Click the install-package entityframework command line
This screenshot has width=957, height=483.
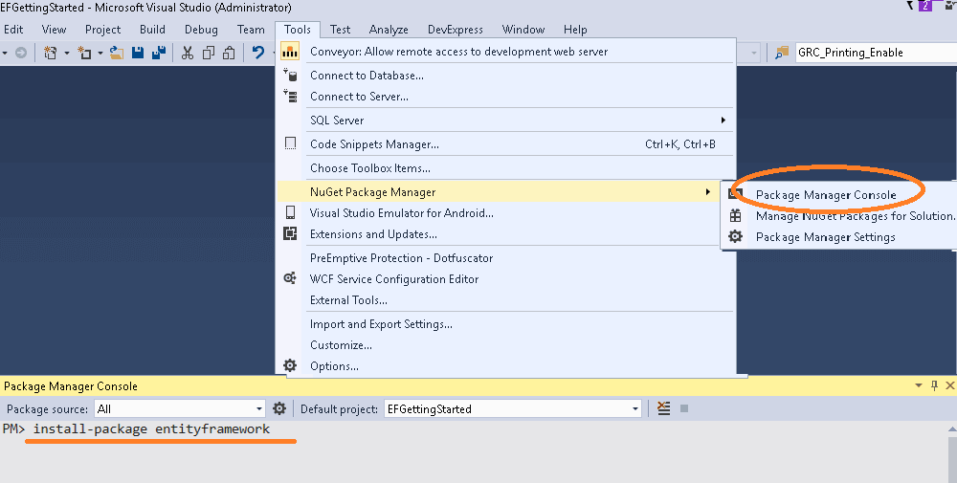pos(151,428)
